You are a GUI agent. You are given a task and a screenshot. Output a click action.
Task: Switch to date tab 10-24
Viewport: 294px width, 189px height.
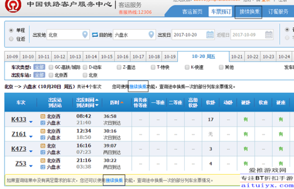tap(284, 57)
